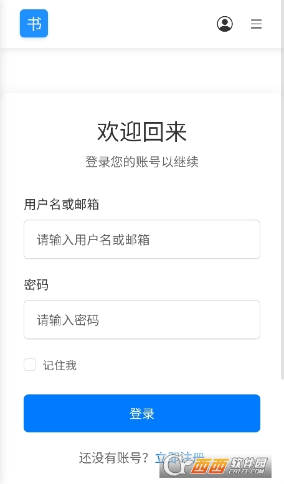This screenshot has height=484, width=284.
Task: Select the 欢迎回来 heading
Action: 142,132
